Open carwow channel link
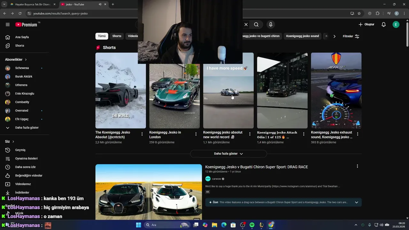 pos(216,179)
